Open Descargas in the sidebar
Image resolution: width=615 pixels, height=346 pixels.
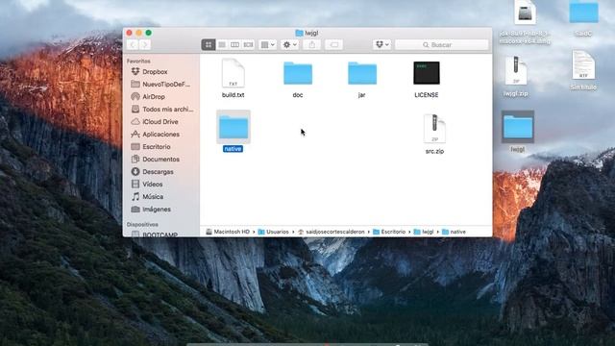[x=158, y=172]
